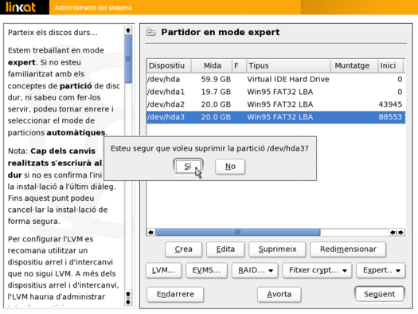Image resolution: width=418 pixels, height=314 pixels.
Task: Click the Virtual IDE Hard Drive cell
Action: tap(288, 79)
